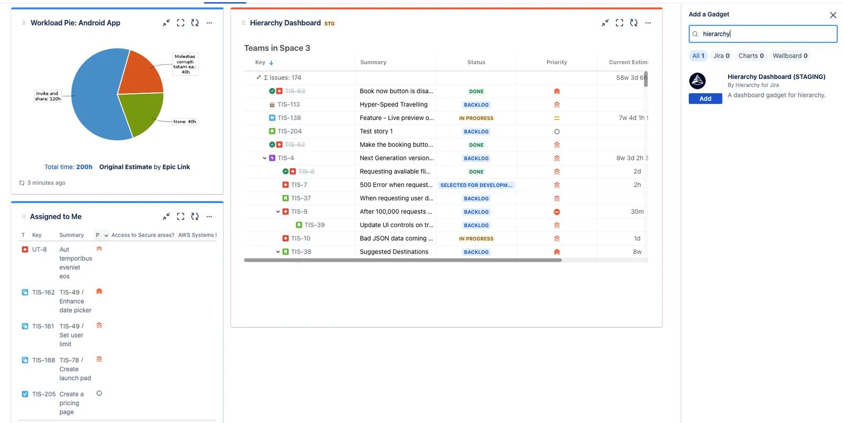Viewport: 843px width, 423px height.
Task: Refresh the Assigned to Me gadget
Action: (195, 216)
